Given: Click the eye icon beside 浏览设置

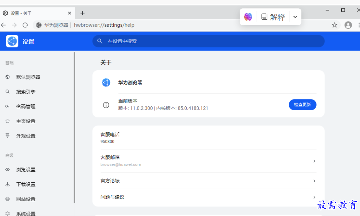Looking at the screenshot, I should pos(8,170).
